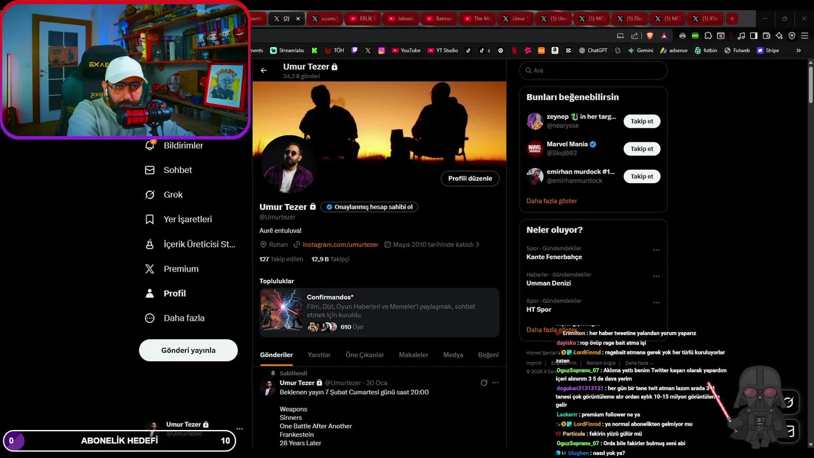Open the adsense bookmark
This screenshot has width=814, height=458.
pos(673,50)
